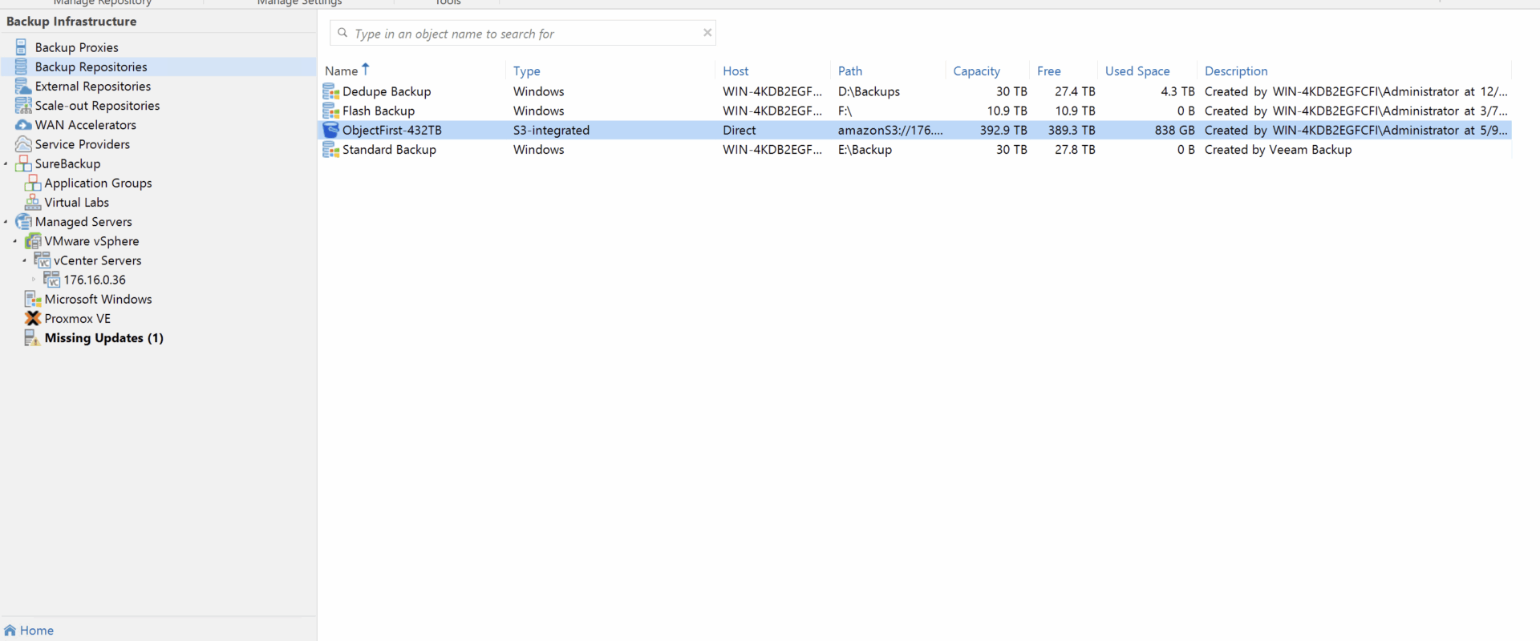Click Microsoft Windows server icon

coord(33,299)
